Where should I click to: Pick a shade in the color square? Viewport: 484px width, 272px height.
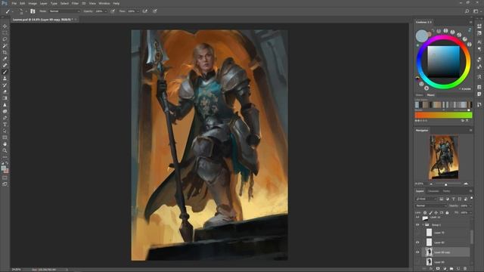point(444,62)
